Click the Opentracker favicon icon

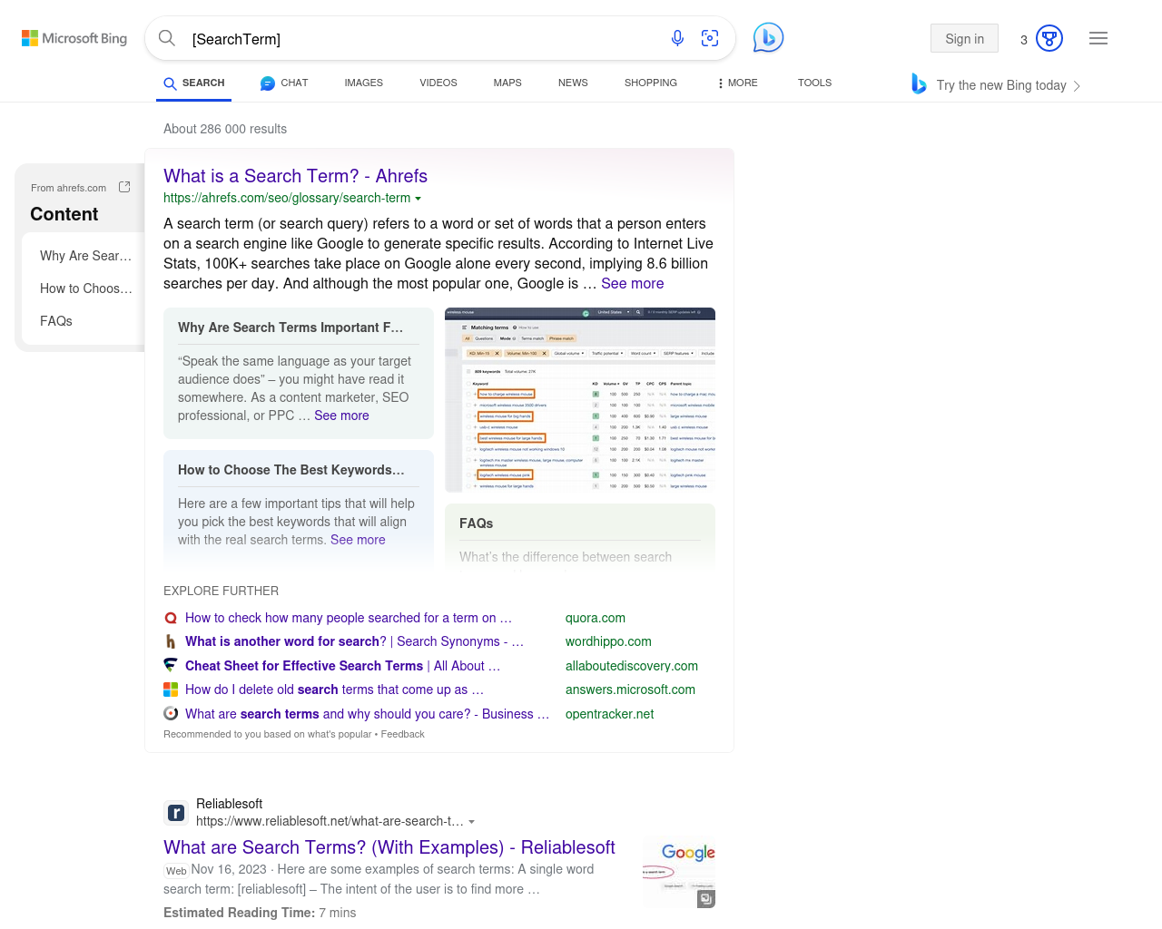coord(171,713)
